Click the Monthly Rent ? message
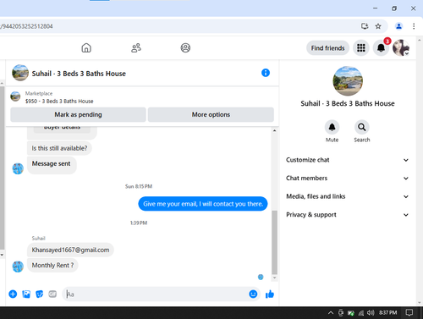 [x=52, y=266]
